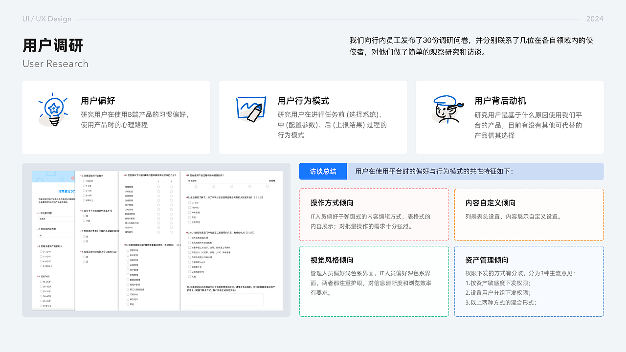626x352 pixels.
Task: Select 很顺畅 end radio in question 11
Action: (268, 186)
